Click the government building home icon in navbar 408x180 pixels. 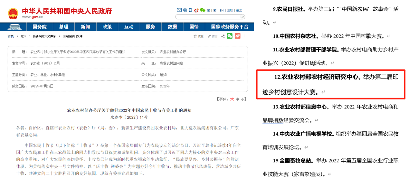13,27
